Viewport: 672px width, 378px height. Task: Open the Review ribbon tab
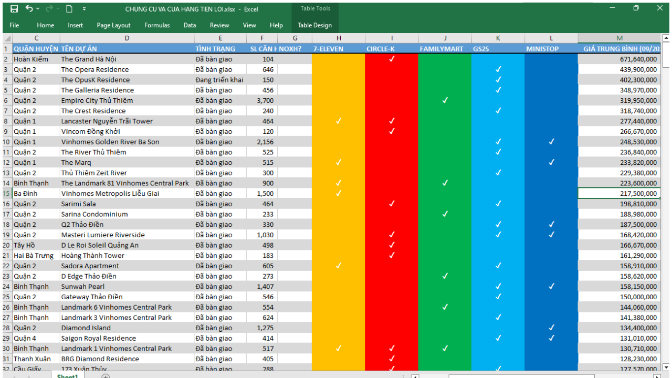point(219,25)
